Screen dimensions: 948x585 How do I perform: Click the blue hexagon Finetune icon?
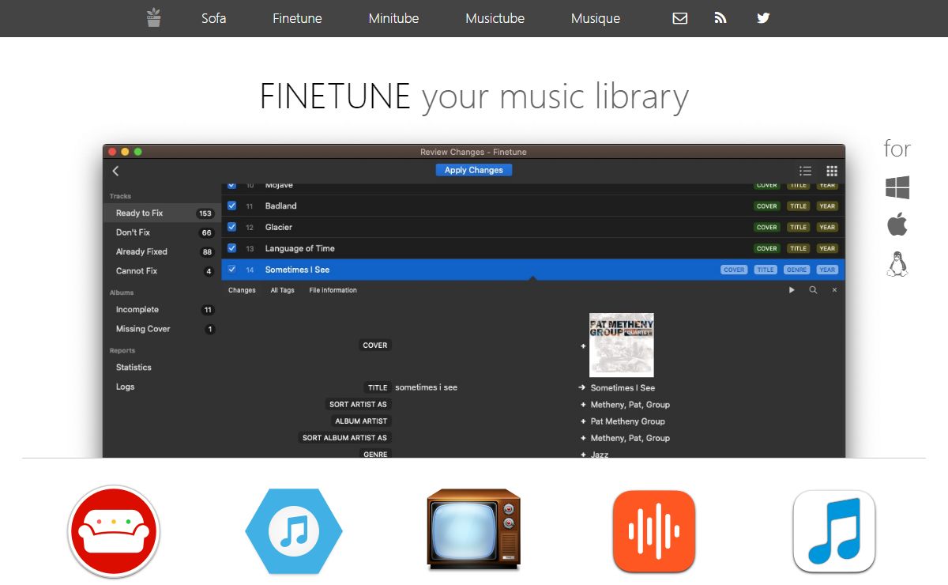tap(294, 531)
